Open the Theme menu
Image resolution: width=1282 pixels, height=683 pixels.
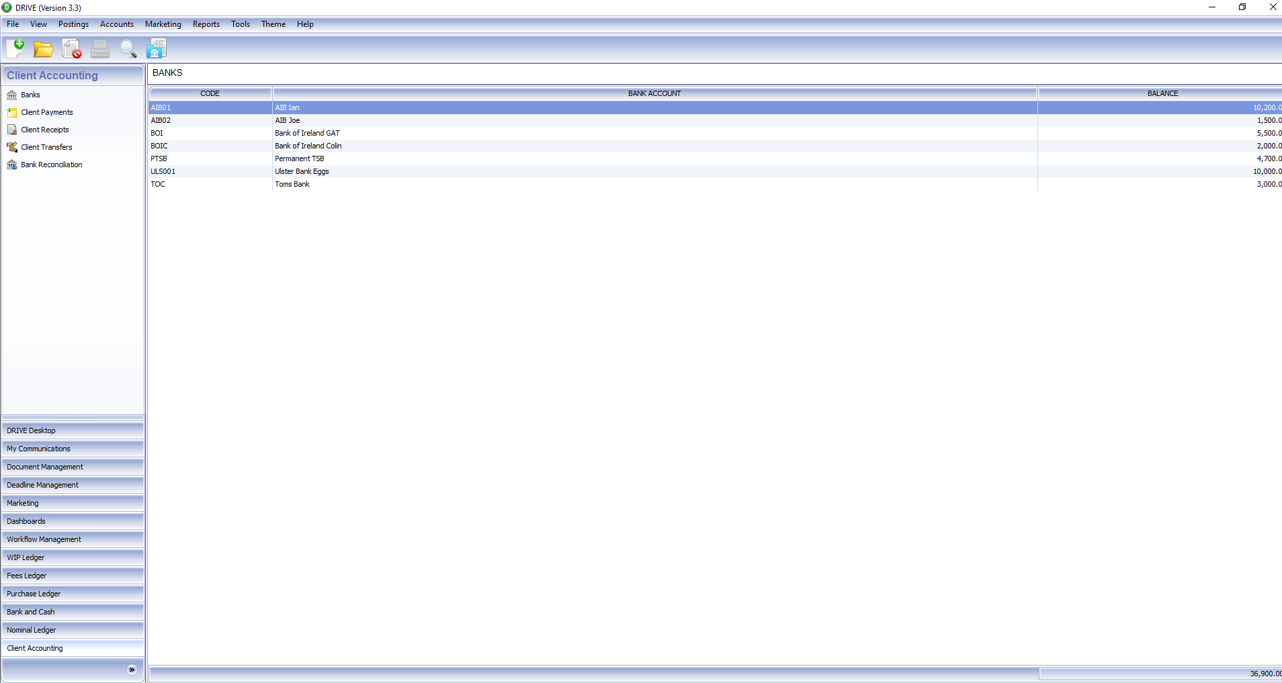(273, 24)
